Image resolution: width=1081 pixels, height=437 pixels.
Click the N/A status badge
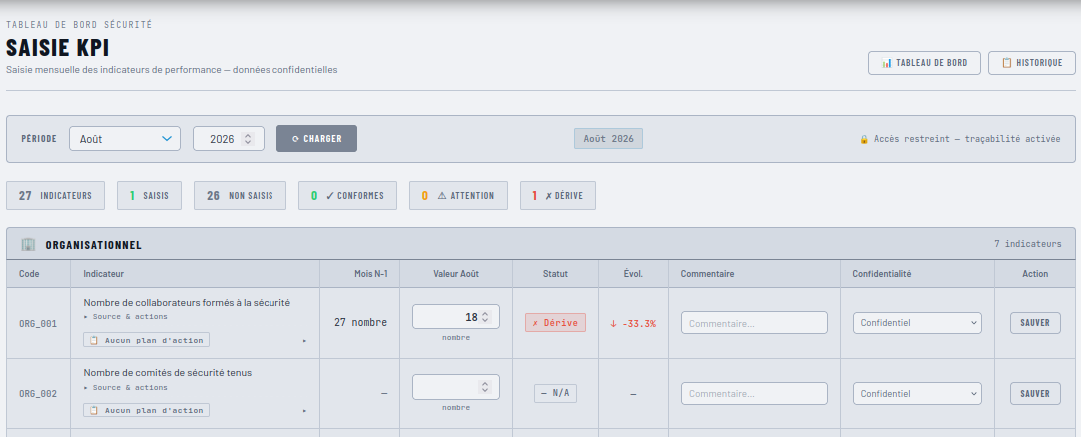click(555, 393)
